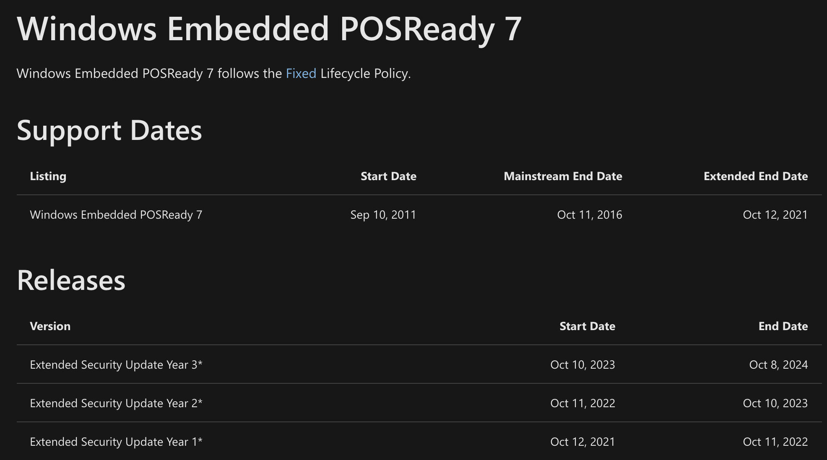Open the Fixed Lifecycle Policy link

(301, 74)
